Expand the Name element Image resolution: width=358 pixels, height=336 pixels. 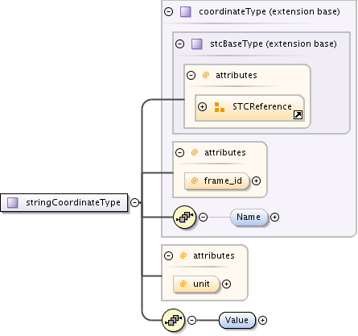click(274, 217)
